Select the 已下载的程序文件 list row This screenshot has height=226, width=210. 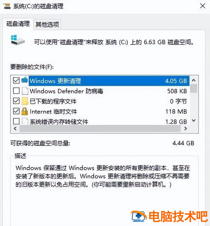(x=100, y=101)
